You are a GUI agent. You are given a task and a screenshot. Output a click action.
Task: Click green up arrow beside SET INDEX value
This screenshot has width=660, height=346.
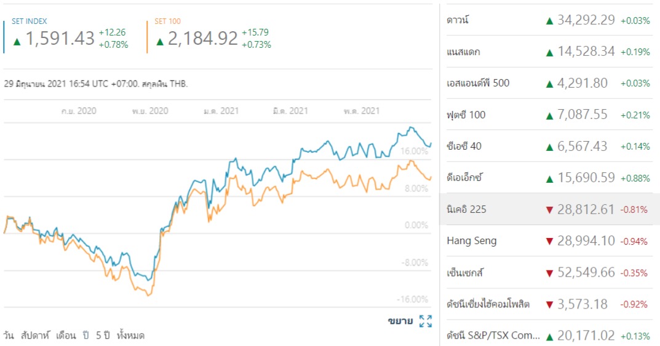17,42
